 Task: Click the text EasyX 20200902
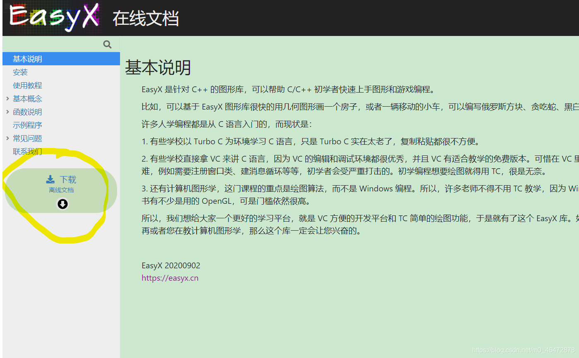click(171, 265)
